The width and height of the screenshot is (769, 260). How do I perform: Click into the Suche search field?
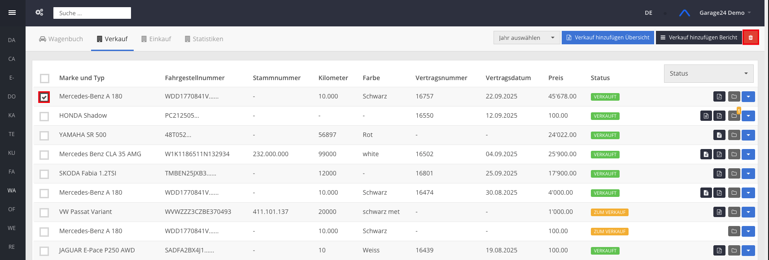click(x=92, y=13)
